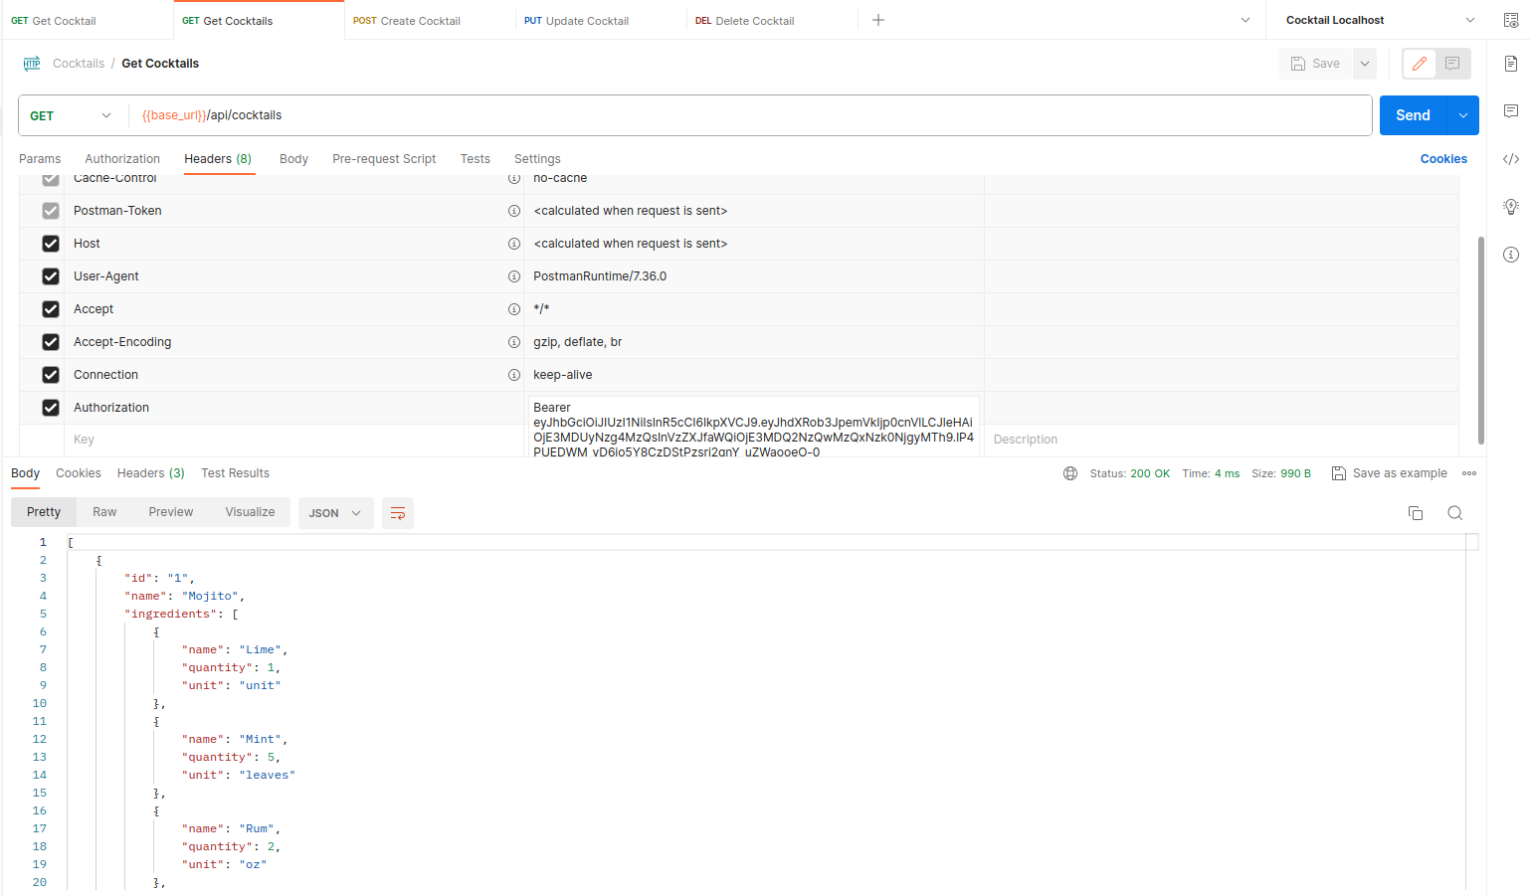Uncheck the Accept-Encoding header checkbox

(x=51, y=342)
